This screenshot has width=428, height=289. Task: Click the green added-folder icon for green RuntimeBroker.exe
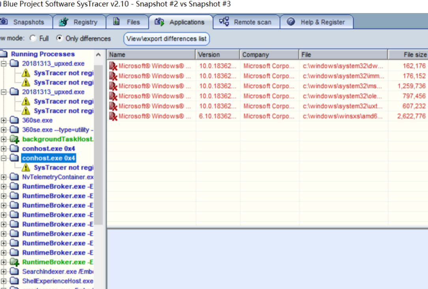[x=15, y=262]
